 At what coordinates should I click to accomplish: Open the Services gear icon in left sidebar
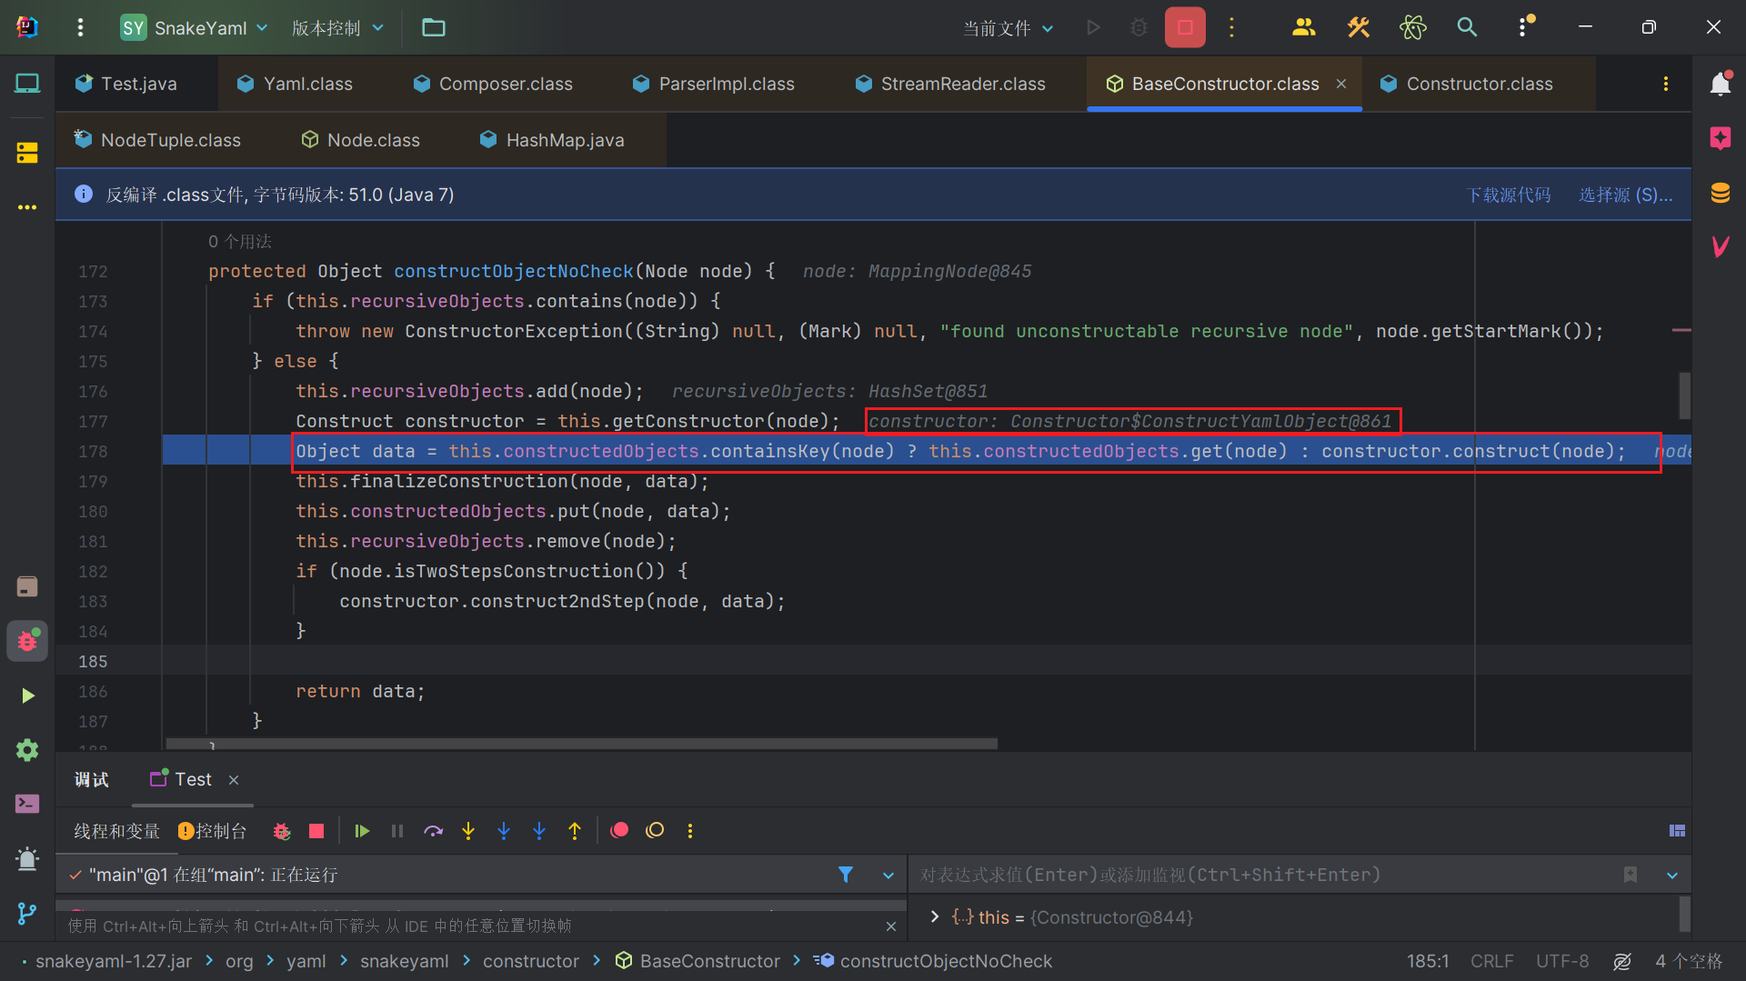(x=27, y=750)
